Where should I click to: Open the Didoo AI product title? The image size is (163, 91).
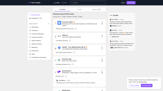click(x=65, y=35)
